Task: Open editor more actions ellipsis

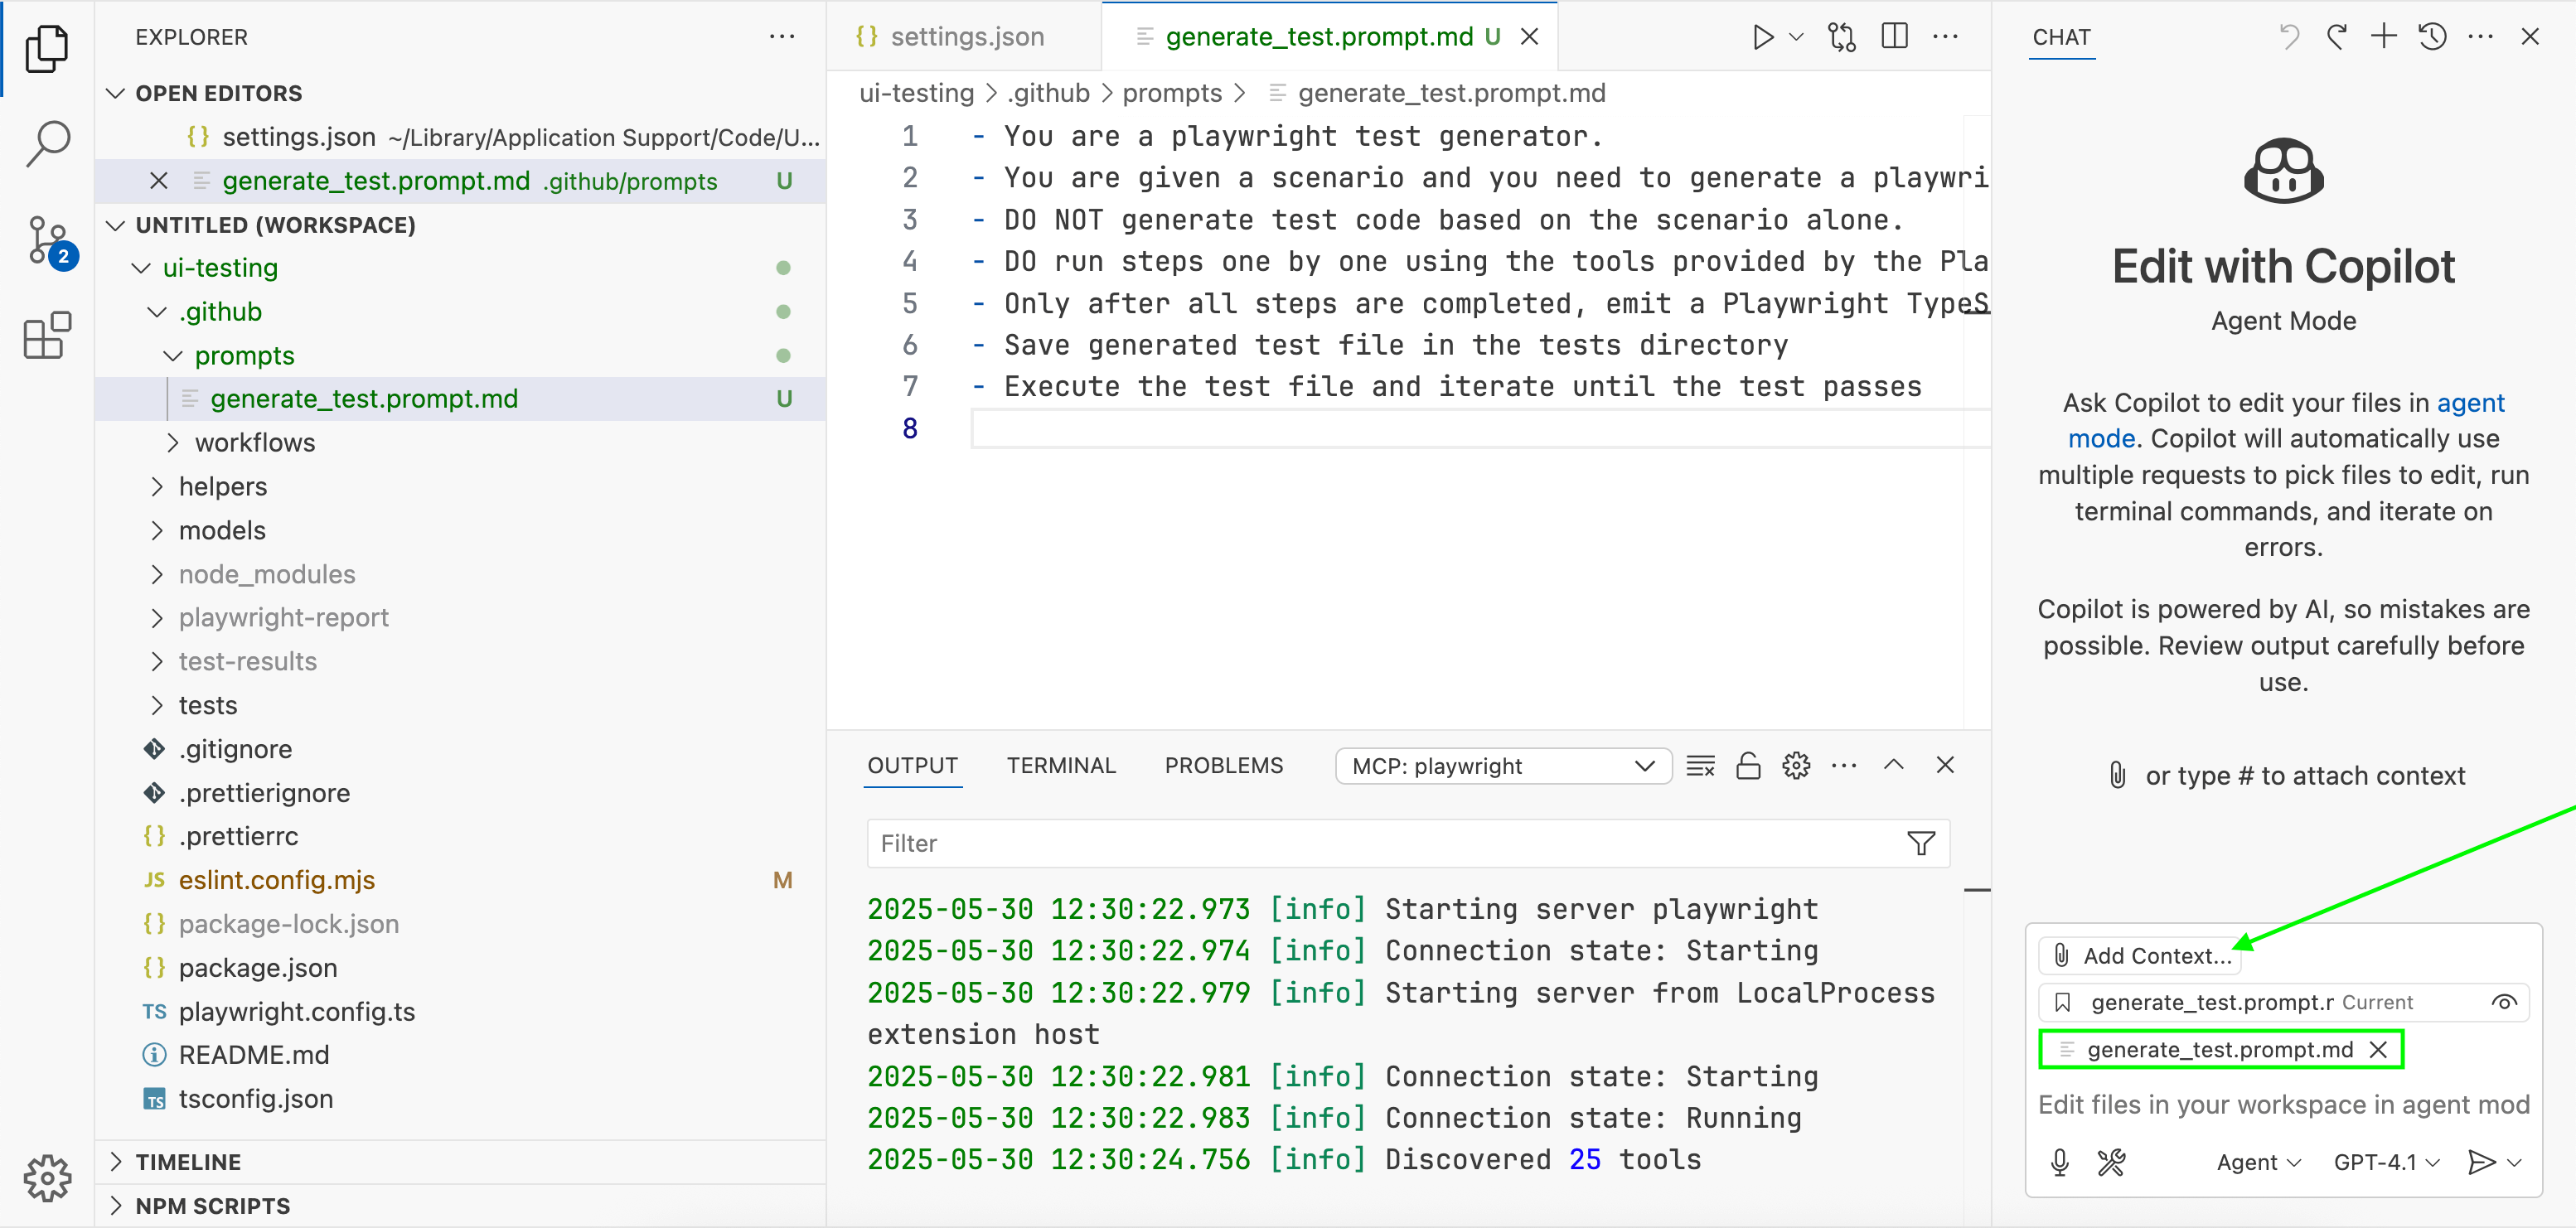Action: pyautogui.click(x=1946, y=37)
